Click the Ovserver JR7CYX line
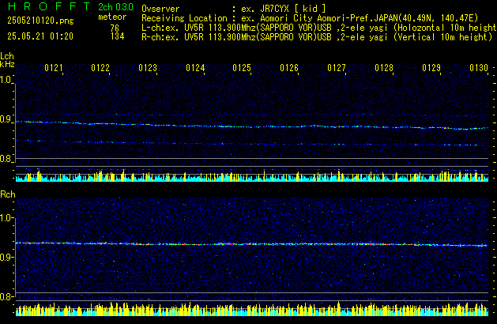 point(234,9)
